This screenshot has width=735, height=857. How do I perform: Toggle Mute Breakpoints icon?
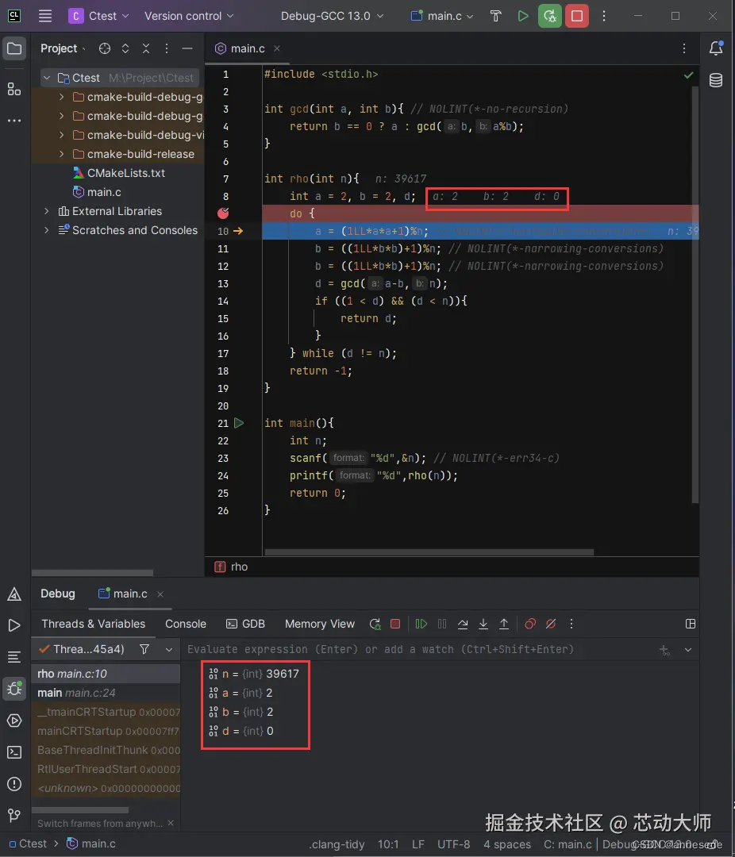[551, 624]
